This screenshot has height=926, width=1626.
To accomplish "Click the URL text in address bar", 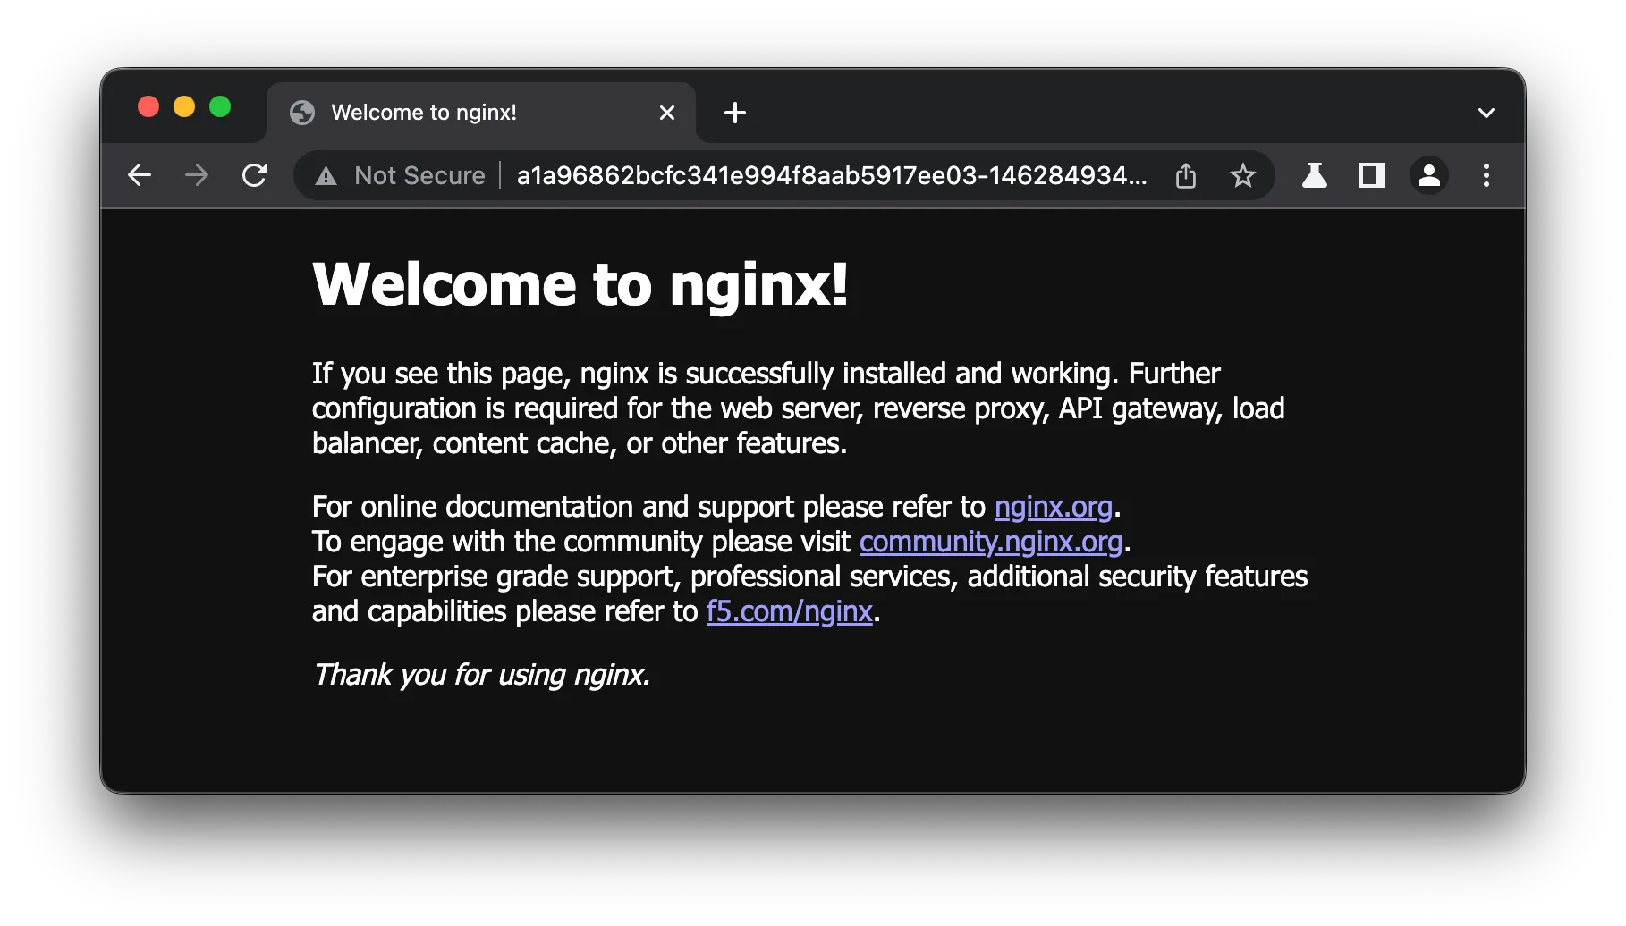I will coord(832,175).
